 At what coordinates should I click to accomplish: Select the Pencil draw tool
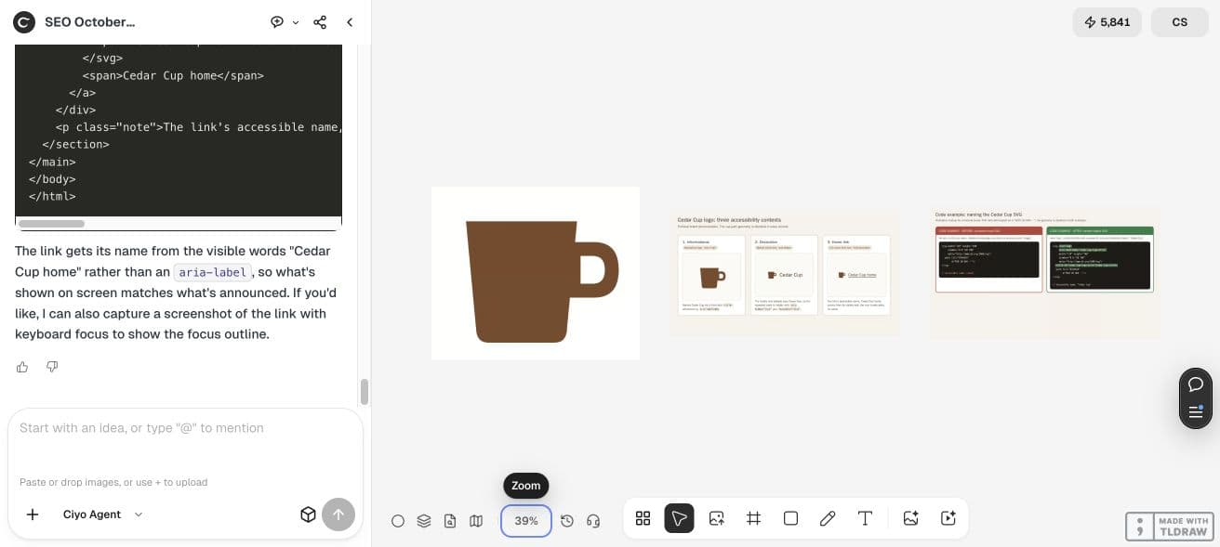828,518
